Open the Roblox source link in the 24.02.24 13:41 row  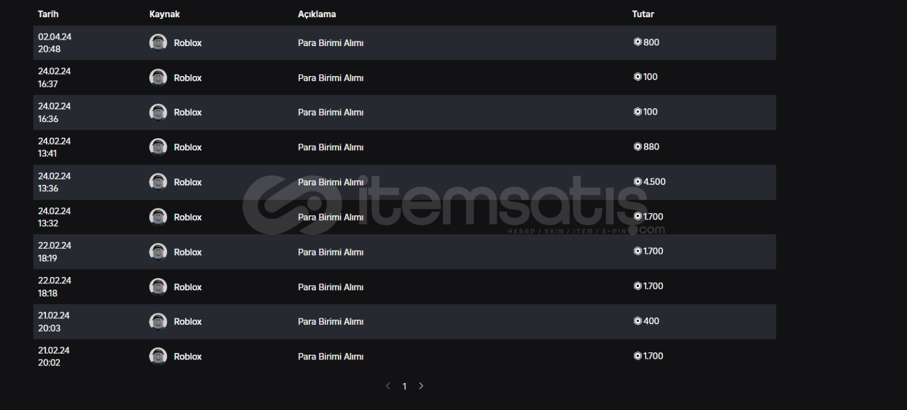(188, 147)
